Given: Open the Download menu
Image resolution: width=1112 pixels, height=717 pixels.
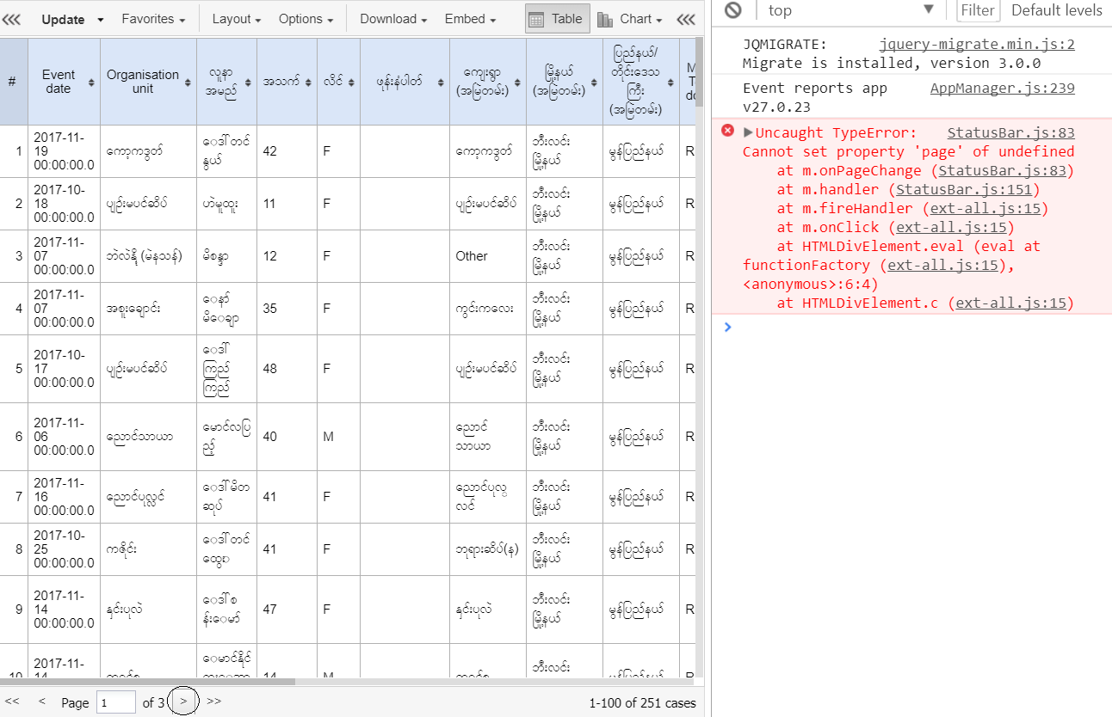Looking at the screenshot, I should coord(393,19).
